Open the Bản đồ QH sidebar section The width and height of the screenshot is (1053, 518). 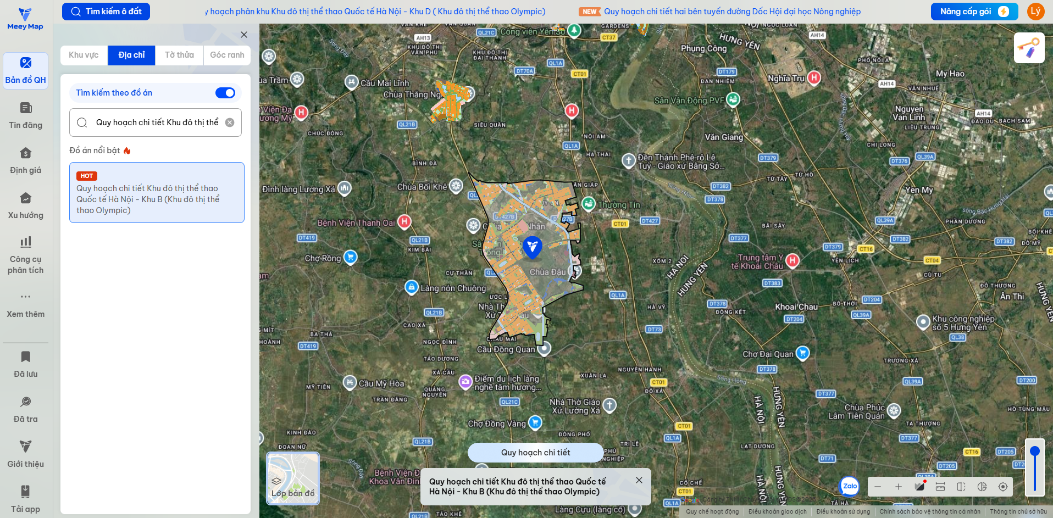(25, 71)
